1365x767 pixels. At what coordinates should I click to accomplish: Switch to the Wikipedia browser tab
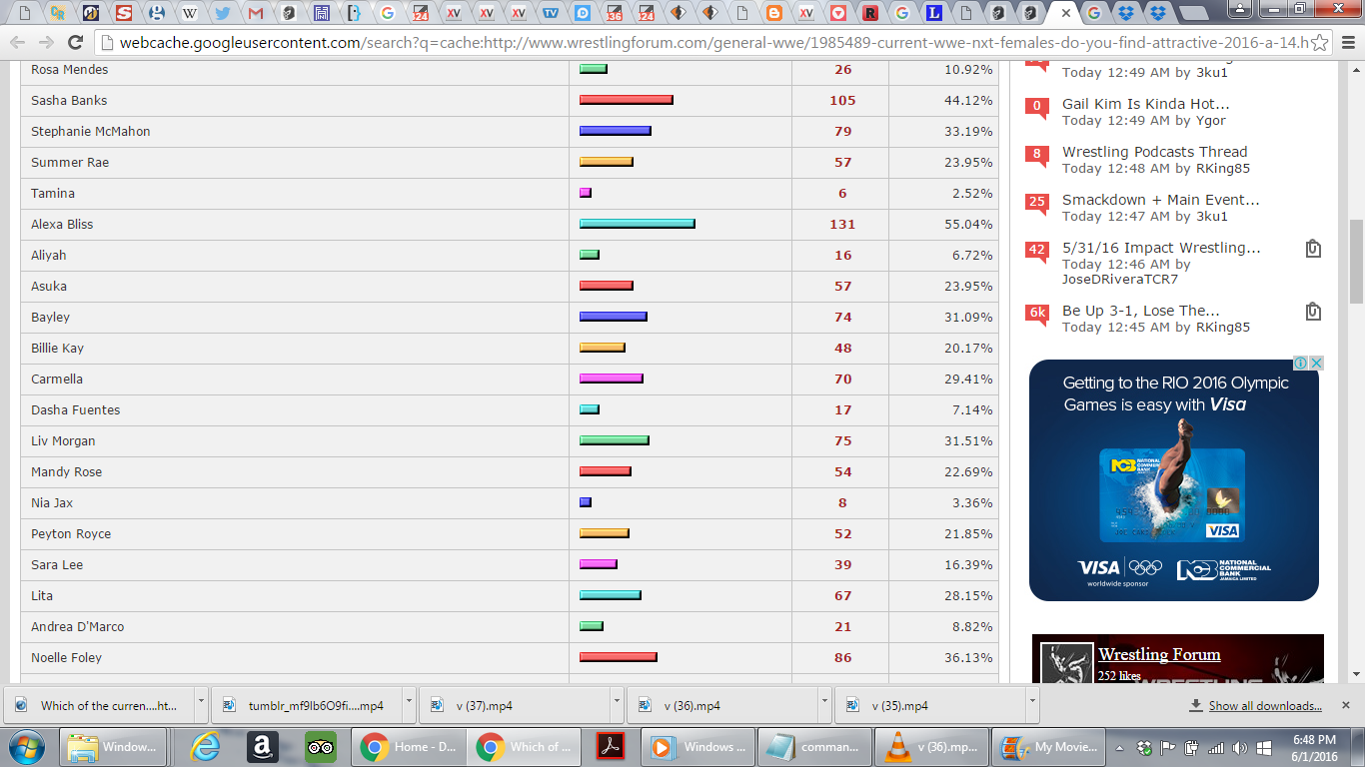[189, 14]
